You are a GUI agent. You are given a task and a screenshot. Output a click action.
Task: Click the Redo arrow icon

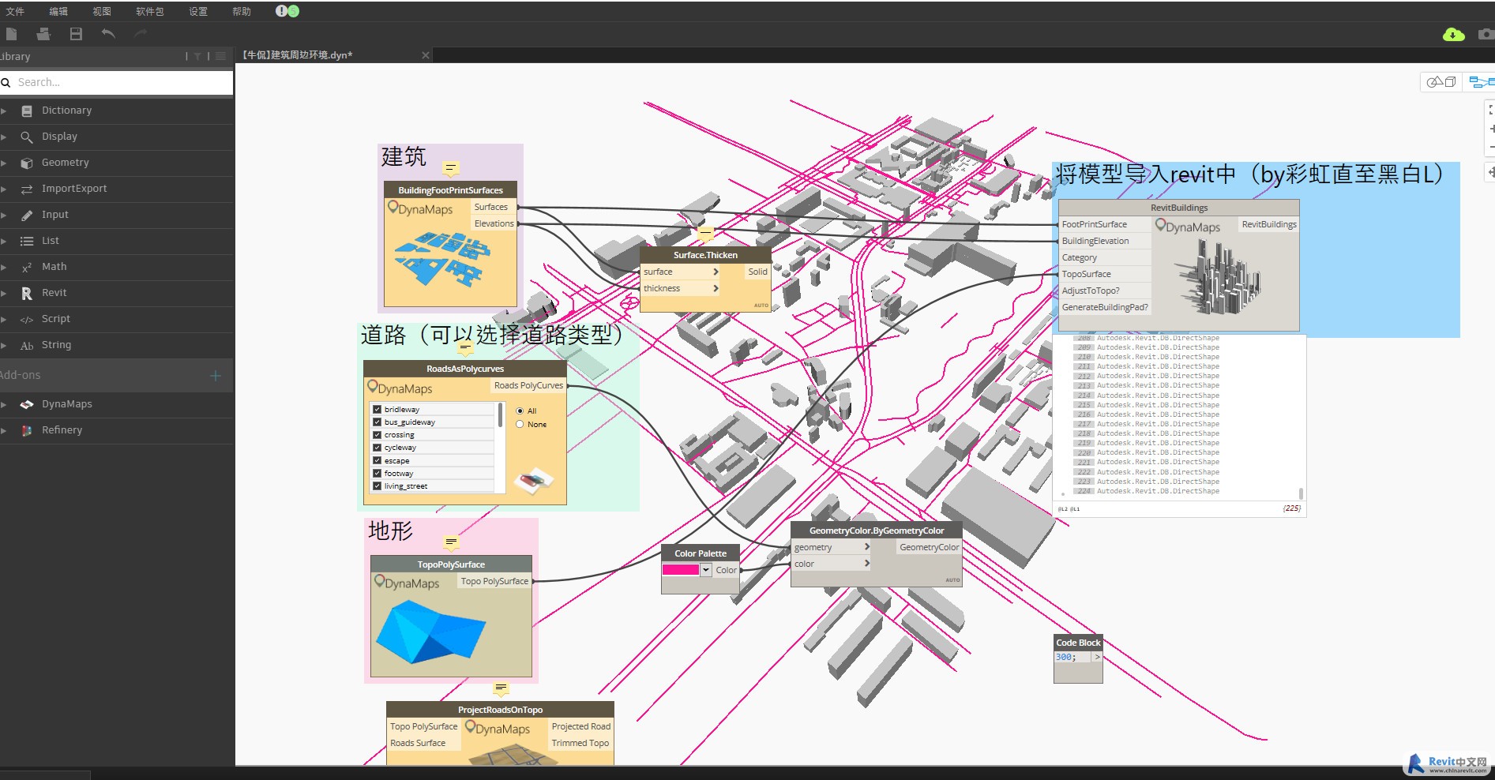(x=141, y=33)
